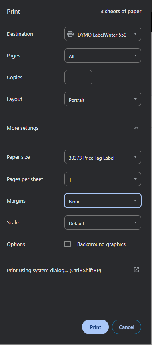This screenshot has height=345, width=152.
Task: Click the external link icon for system dialog
Action: click(x=136, y=270)
